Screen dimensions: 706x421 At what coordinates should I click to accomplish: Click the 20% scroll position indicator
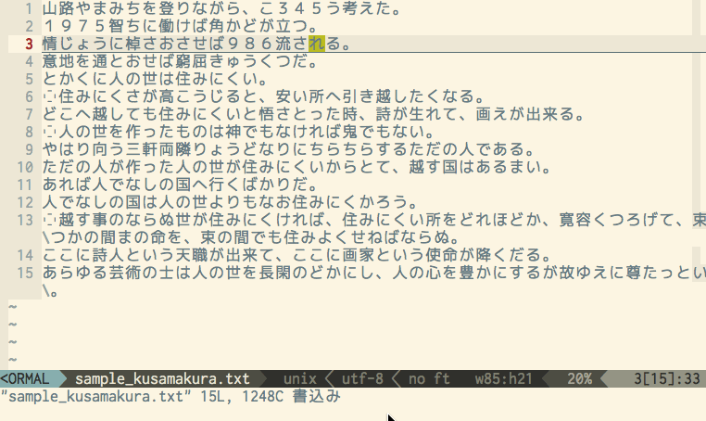pyautogui.click(x=579, y=378)
